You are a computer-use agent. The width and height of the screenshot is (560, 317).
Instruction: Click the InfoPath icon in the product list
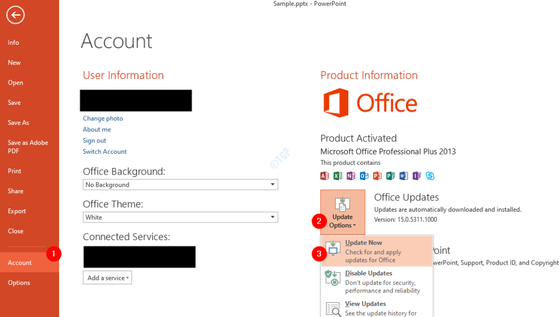416,175
